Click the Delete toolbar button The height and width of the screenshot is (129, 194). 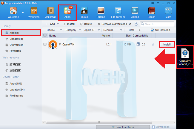(x=86, y=24)
